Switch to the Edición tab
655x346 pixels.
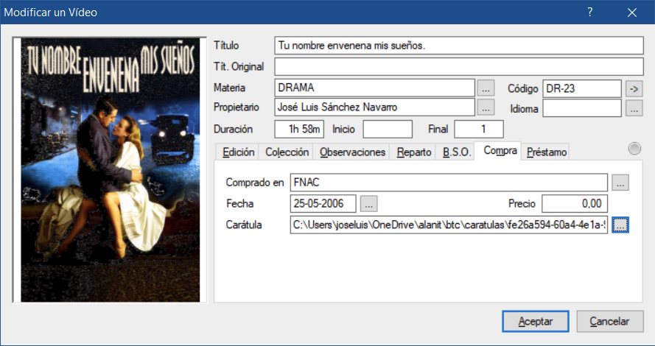pyautogui.click(x=238, y=152)
